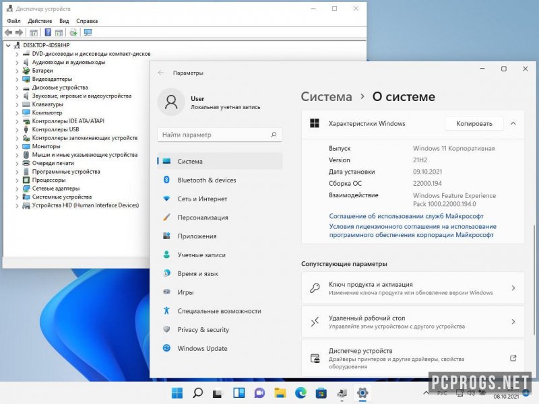The height and width of the screenshot is (404, 539).
Task: Select Мониторы in the device tree
Action: [46, 146]
